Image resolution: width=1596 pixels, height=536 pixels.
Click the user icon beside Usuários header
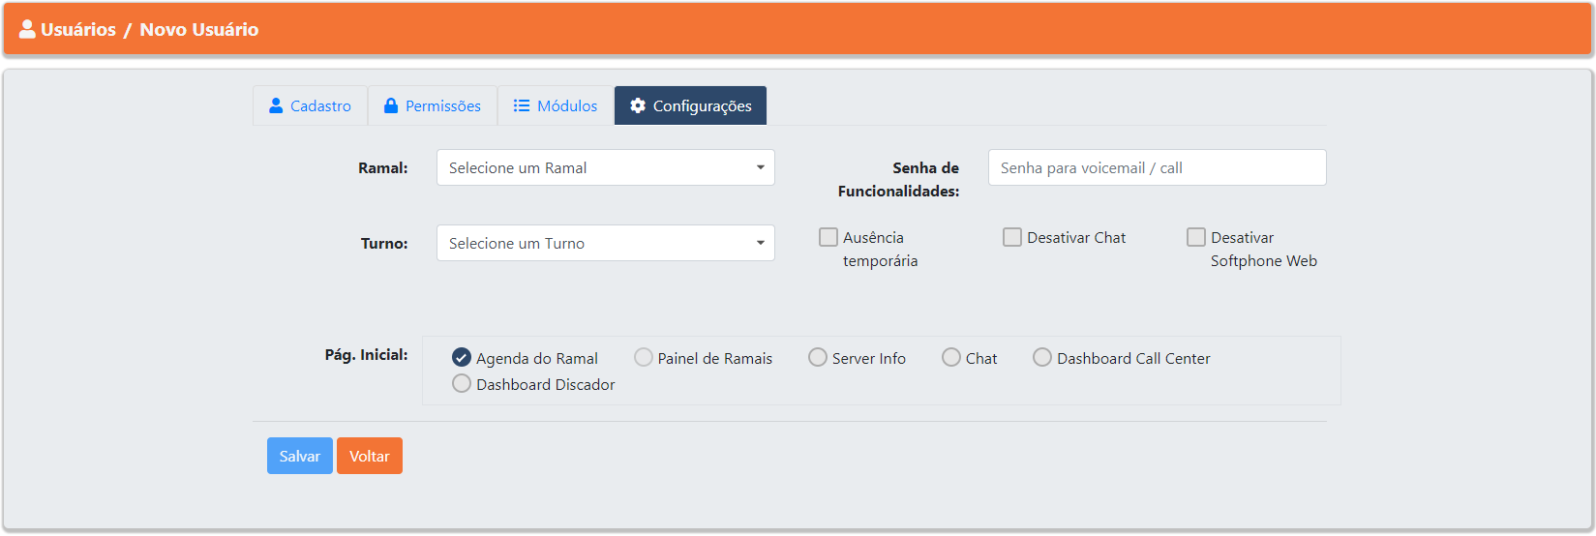[x=27, y=29]
